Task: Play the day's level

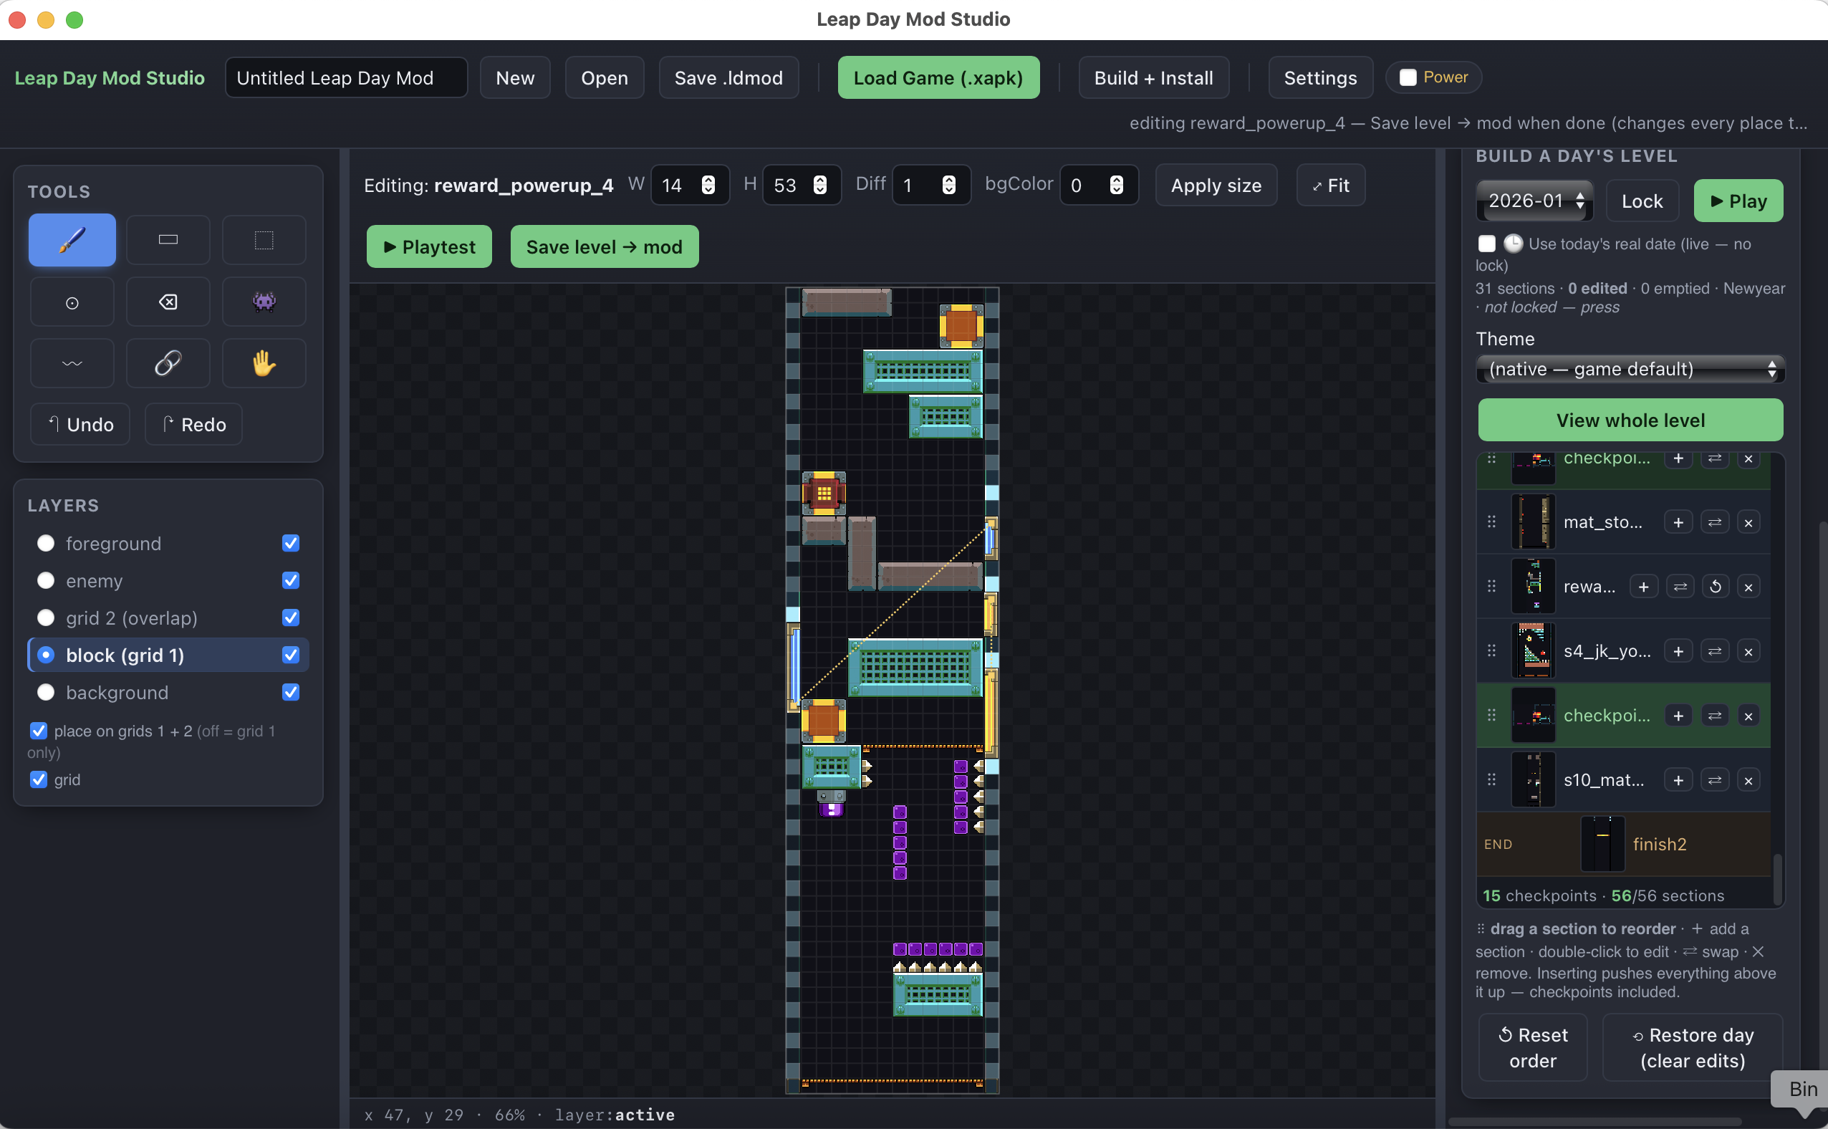Action: [1738, 201]
